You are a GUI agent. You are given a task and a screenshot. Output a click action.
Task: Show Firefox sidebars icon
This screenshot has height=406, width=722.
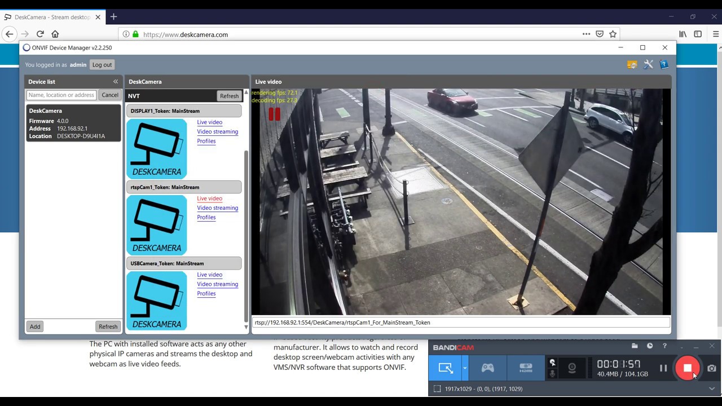pos(698,34)
